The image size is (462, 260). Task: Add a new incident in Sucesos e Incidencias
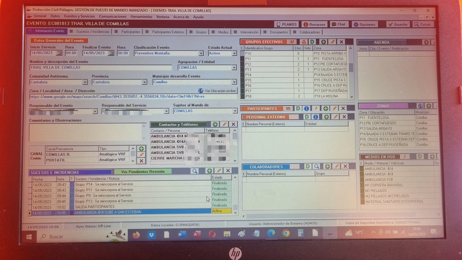(x=209, y=171)
